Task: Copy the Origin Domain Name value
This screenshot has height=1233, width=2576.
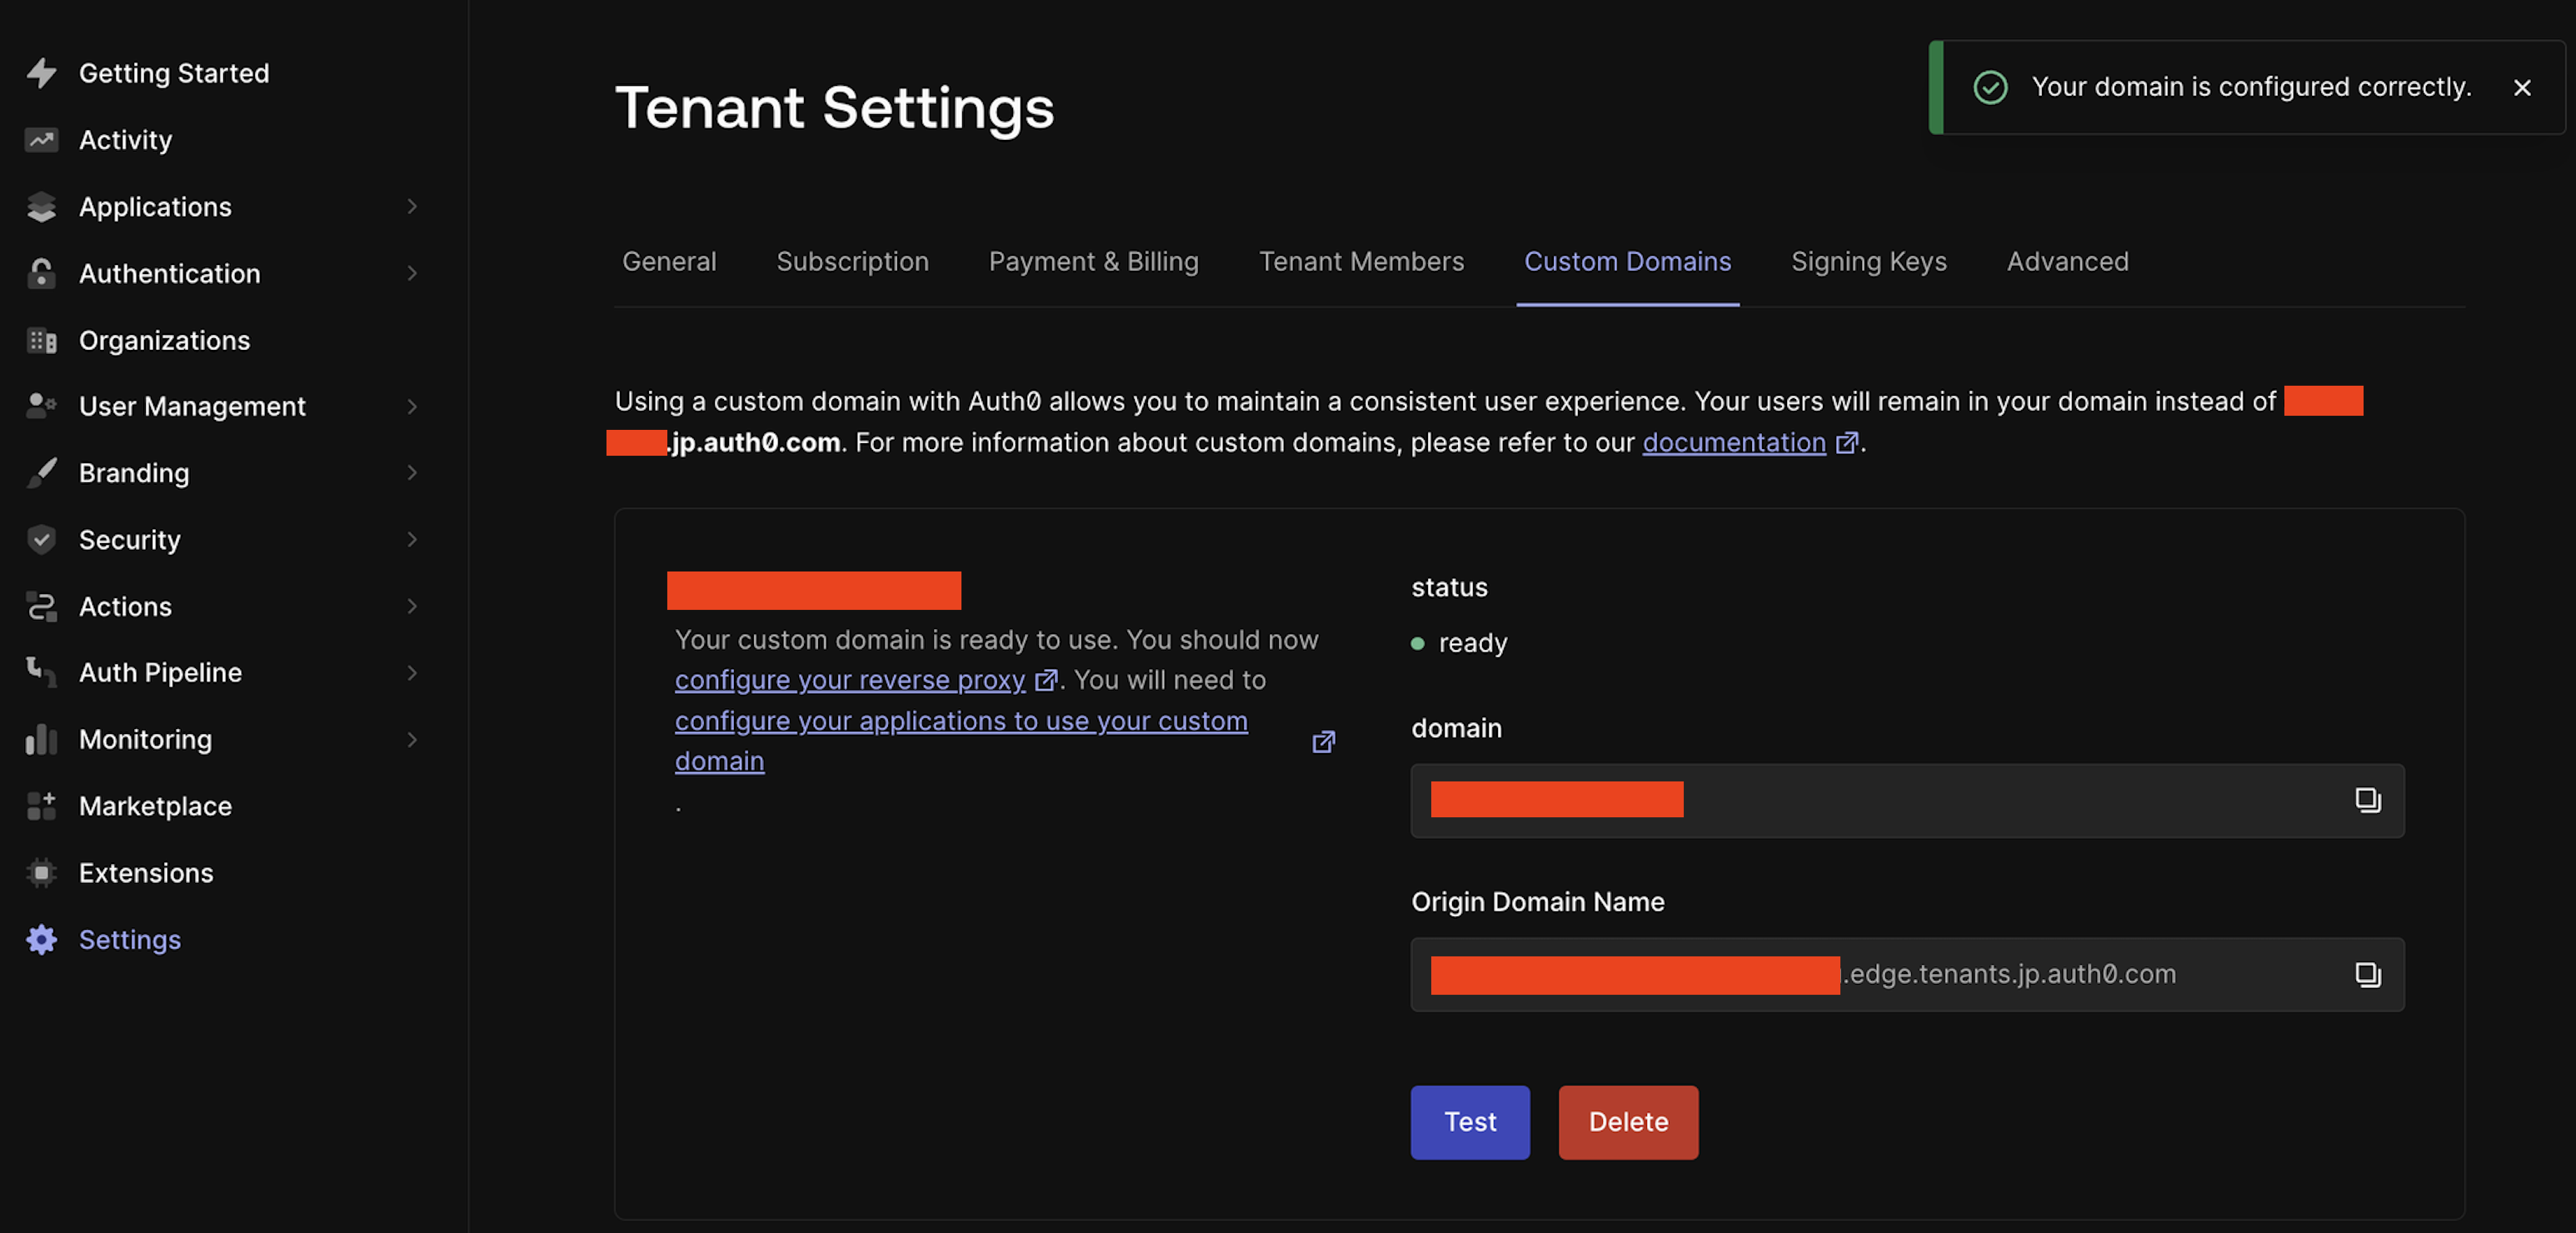Action: pos(2367,974)
